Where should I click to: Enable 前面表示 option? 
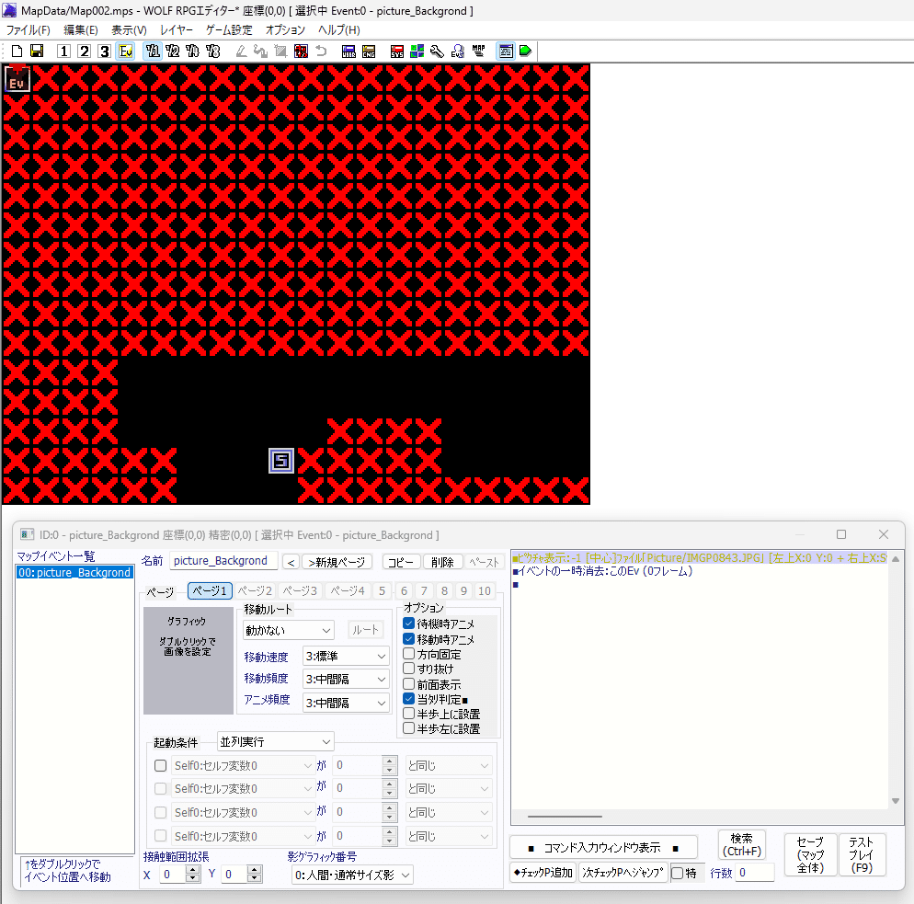(408, 683)
